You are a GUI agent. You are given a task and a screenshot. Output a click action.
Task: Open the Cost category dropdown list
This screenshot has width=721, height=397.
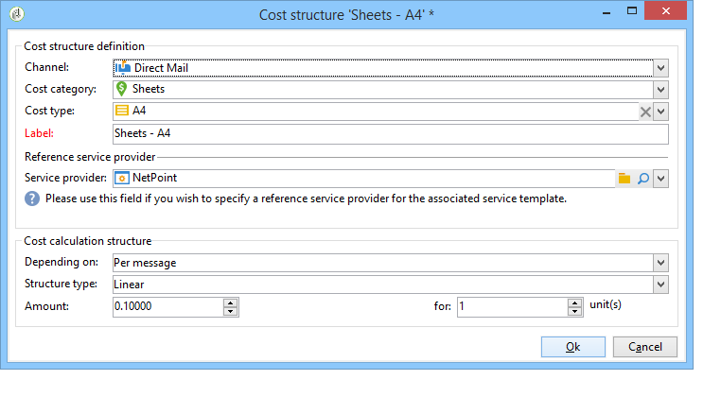click(x=661, y=89)
